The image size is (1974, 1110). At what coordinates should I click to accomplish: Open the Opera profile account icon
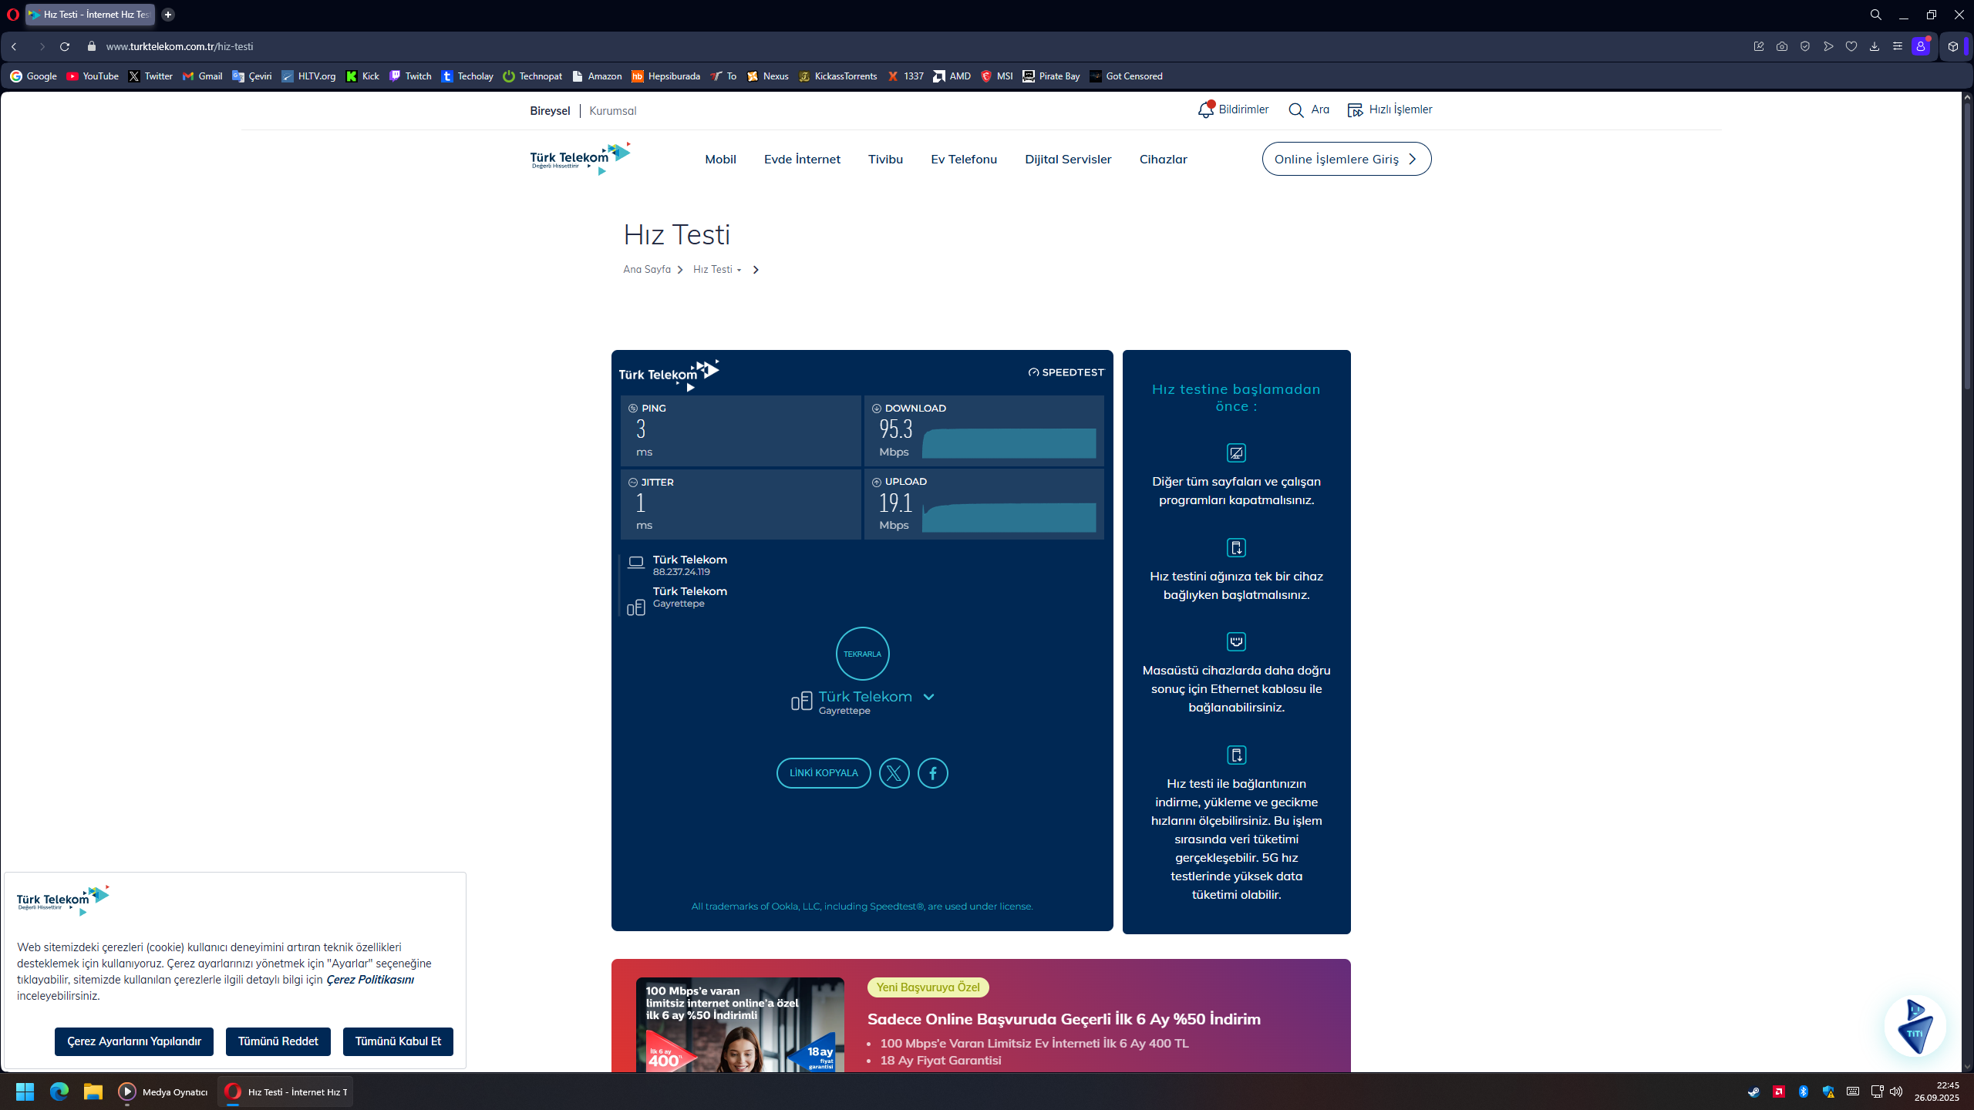coord(1921,47)
